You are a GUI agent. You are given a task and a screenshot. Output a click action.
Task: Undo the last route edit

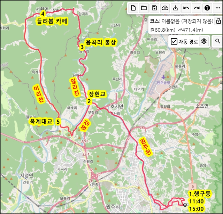coord(186,8)
